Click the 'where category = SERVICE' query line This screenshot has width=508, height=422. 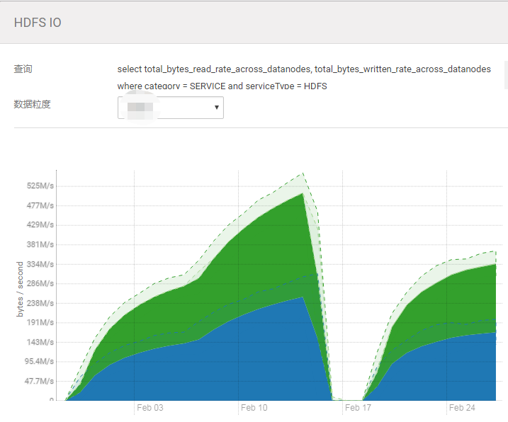point(222,86)
